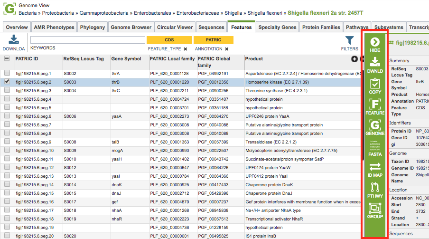Click the HIDE panel arrow icon

coord(375,42)
